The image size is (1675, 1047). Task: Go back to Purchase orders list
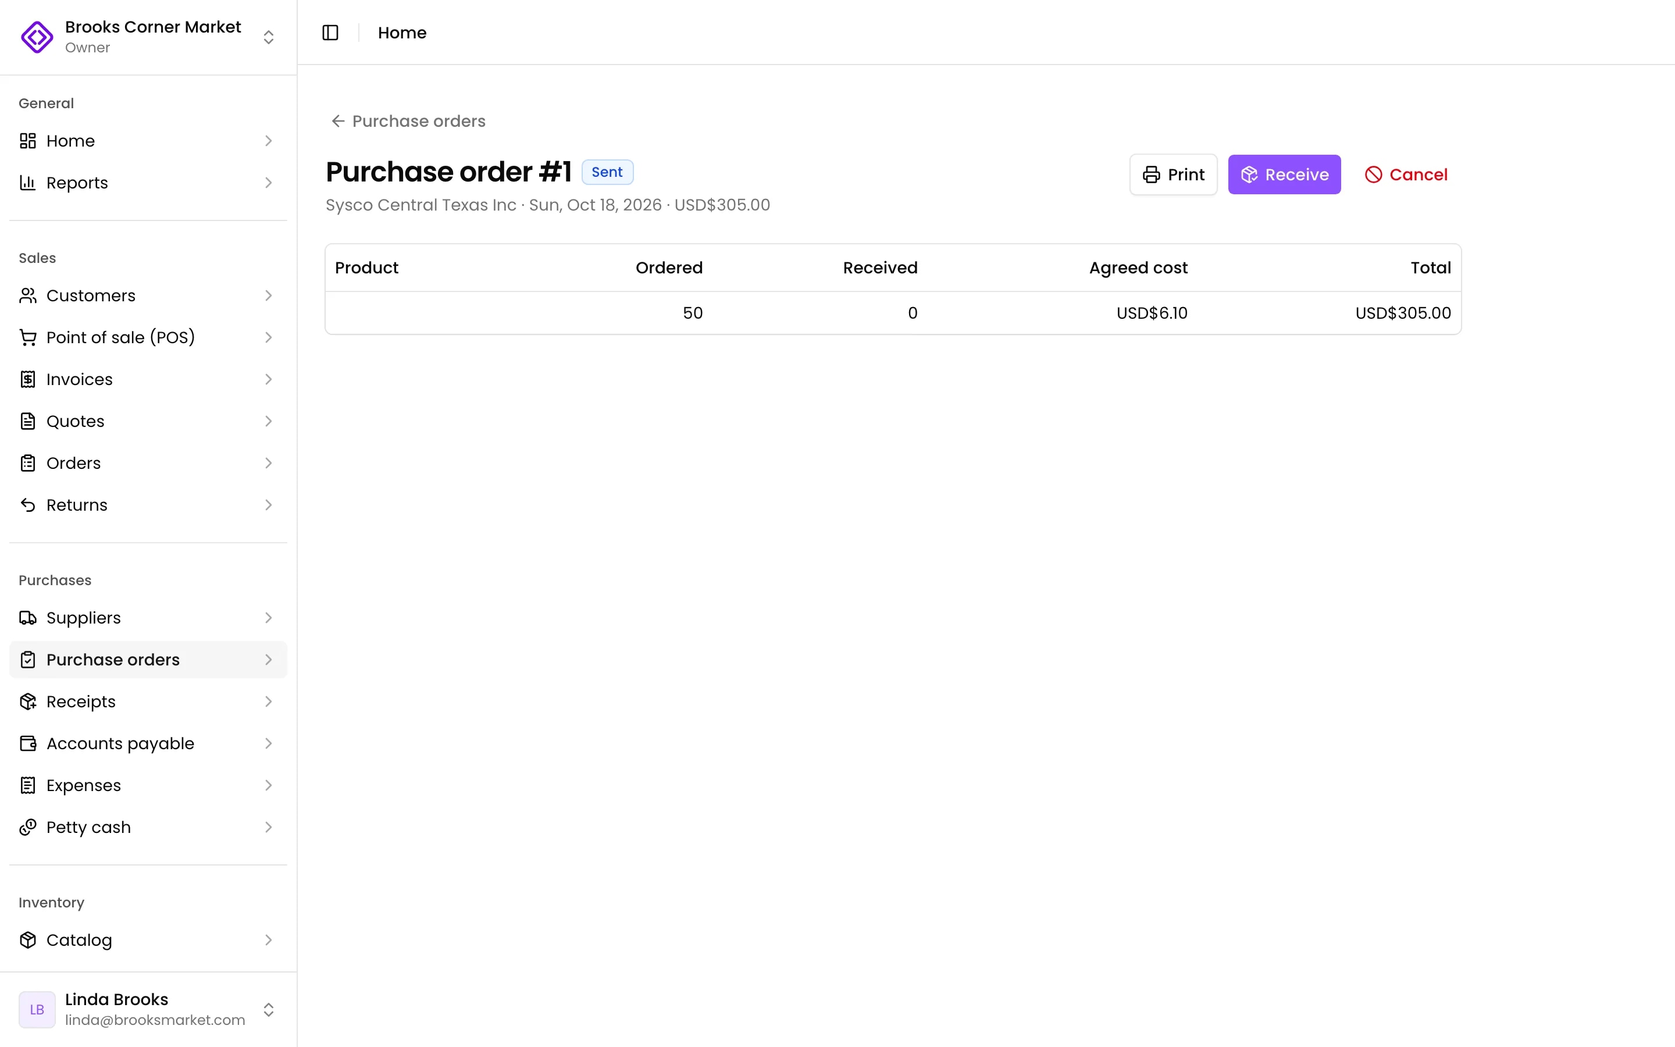408,121
